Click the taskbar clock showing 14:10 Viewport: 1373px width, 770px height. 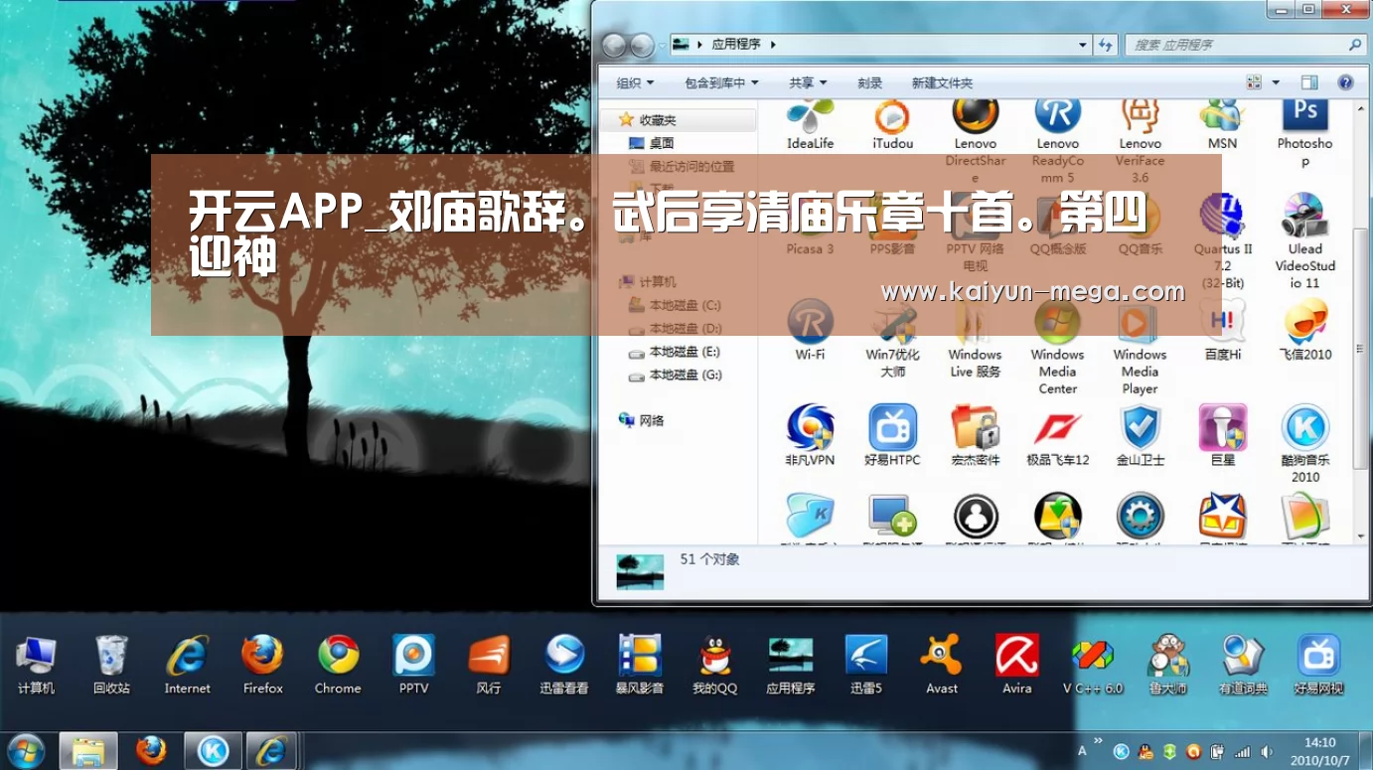(1319, 750)
